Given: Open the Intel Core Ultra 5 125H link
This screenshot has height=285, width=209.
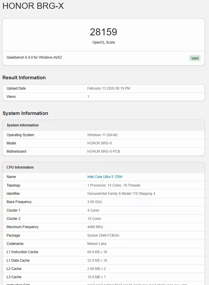Looking at the screenshot, I should pos(105,177).
